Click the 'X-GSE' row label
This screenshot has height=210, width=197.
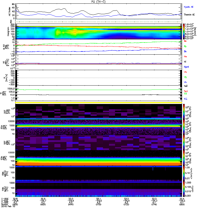(5, 199)
